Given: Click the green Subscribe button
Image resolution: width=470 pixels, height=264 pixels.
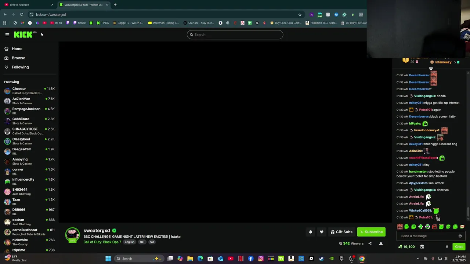Looking at the screenshot, I should pos(371,232).
